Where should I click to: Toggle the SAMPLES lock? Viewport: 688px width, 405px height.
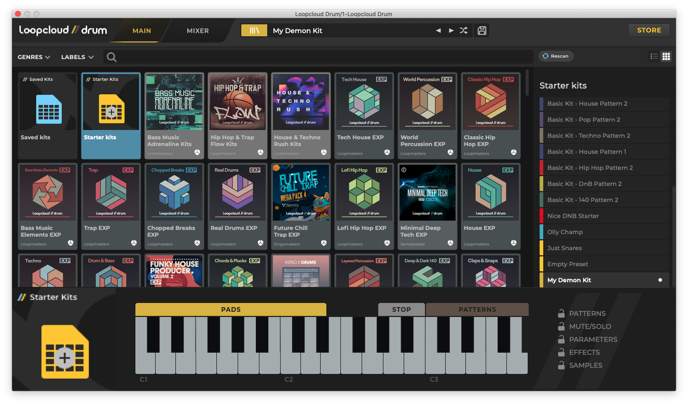click(x=561, y=365)
